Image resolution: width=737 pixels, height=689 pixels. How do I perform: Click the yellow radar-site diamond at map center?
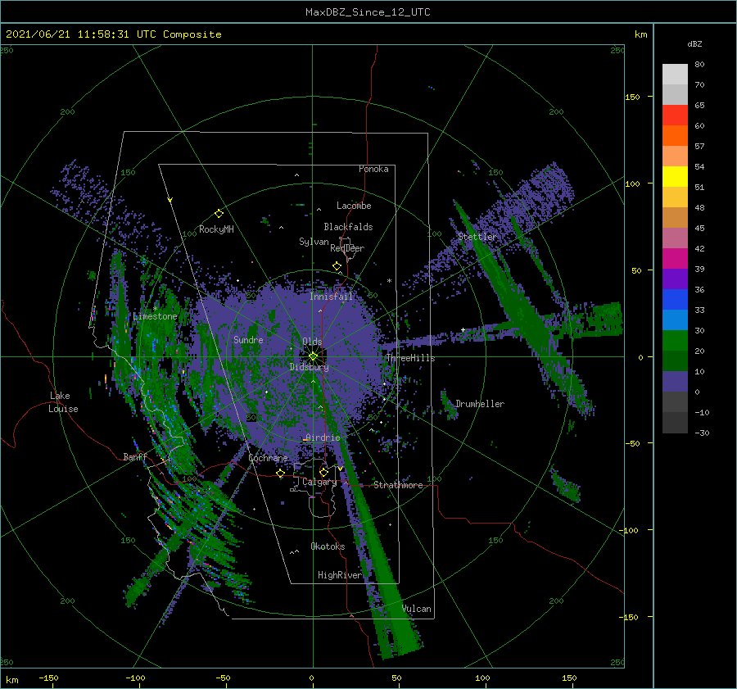point(313,356)
